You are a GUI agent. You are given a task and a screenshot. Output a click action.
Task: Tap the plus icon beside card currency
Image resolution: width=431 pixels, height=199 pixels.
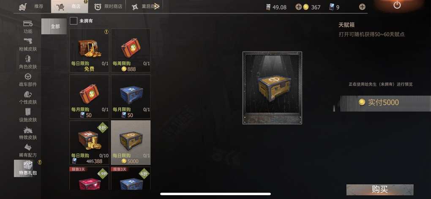[x=362, y=7]
